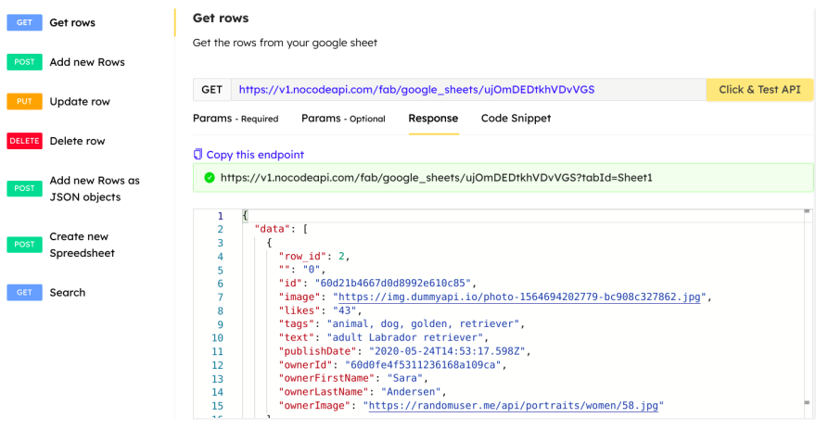Open the Code Snippet tab
Image resolution: width=816 pixels, height=430 pixels.
coord(516,119)
